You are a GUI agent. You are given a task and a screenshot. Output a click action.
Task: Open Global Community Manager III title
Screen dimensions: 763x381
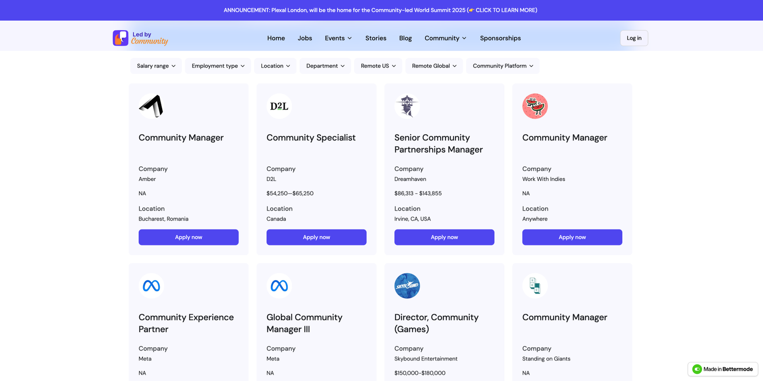point(304,323)
